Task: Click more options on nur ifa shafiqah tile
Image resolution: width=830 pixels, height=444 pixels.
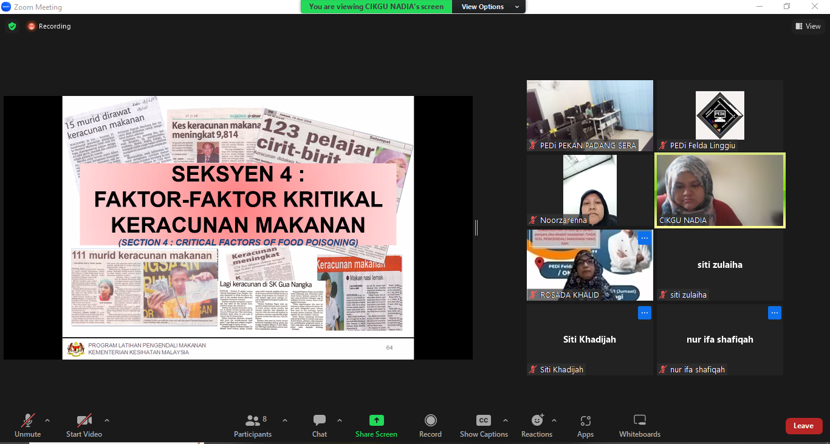Action: tap(774, 313)
